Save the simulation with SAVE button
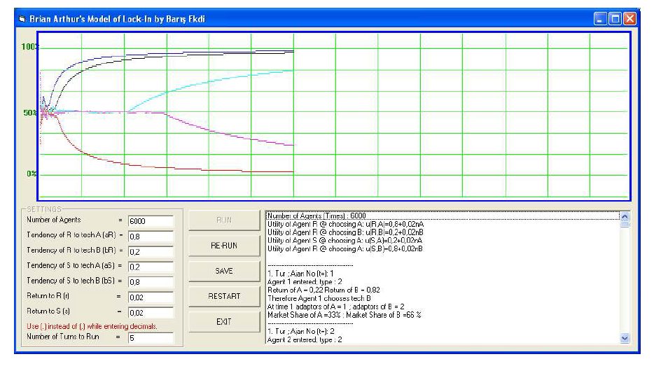The height and width of the screenshot is (366, 654). pyautogui.click(x=224, y=271)
